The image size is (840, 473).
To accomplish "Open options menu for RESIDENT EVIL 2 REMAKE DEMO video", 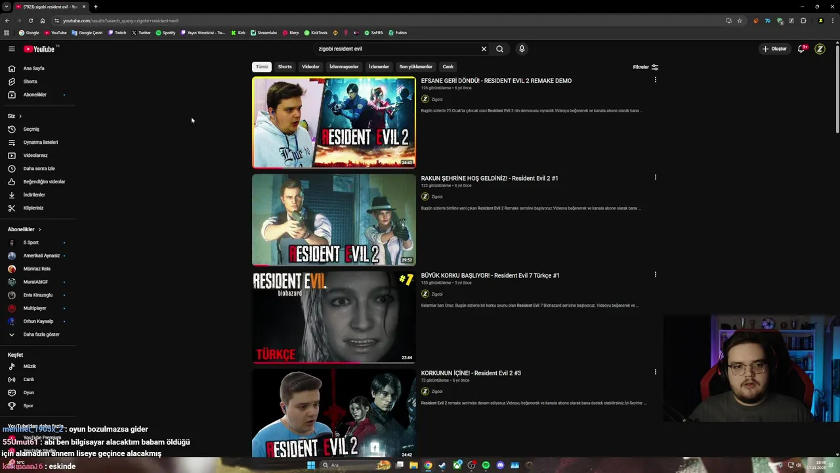I will point(655,80).
